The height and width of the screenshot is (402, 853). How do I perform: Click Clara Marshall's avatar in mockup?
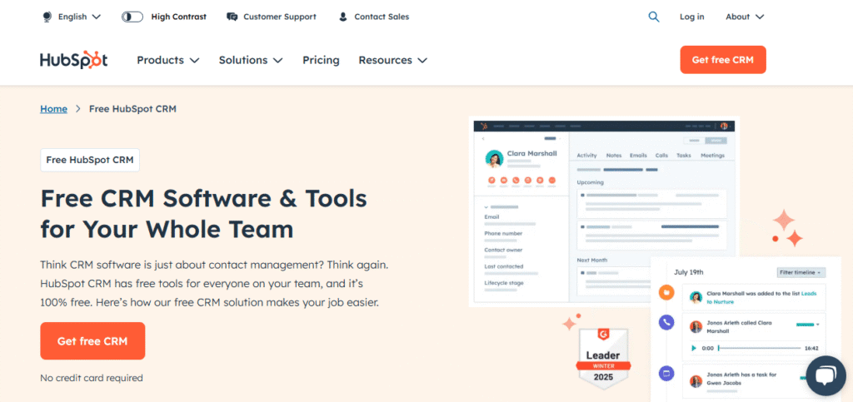(494, 159)
